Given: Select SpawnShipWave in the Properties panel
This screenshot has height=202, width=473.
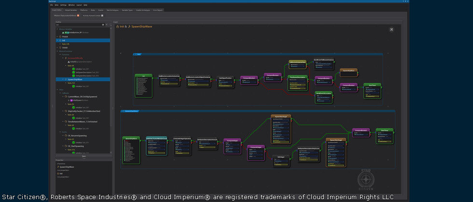Looking at the screenshot, I should (x=67, y=167).
